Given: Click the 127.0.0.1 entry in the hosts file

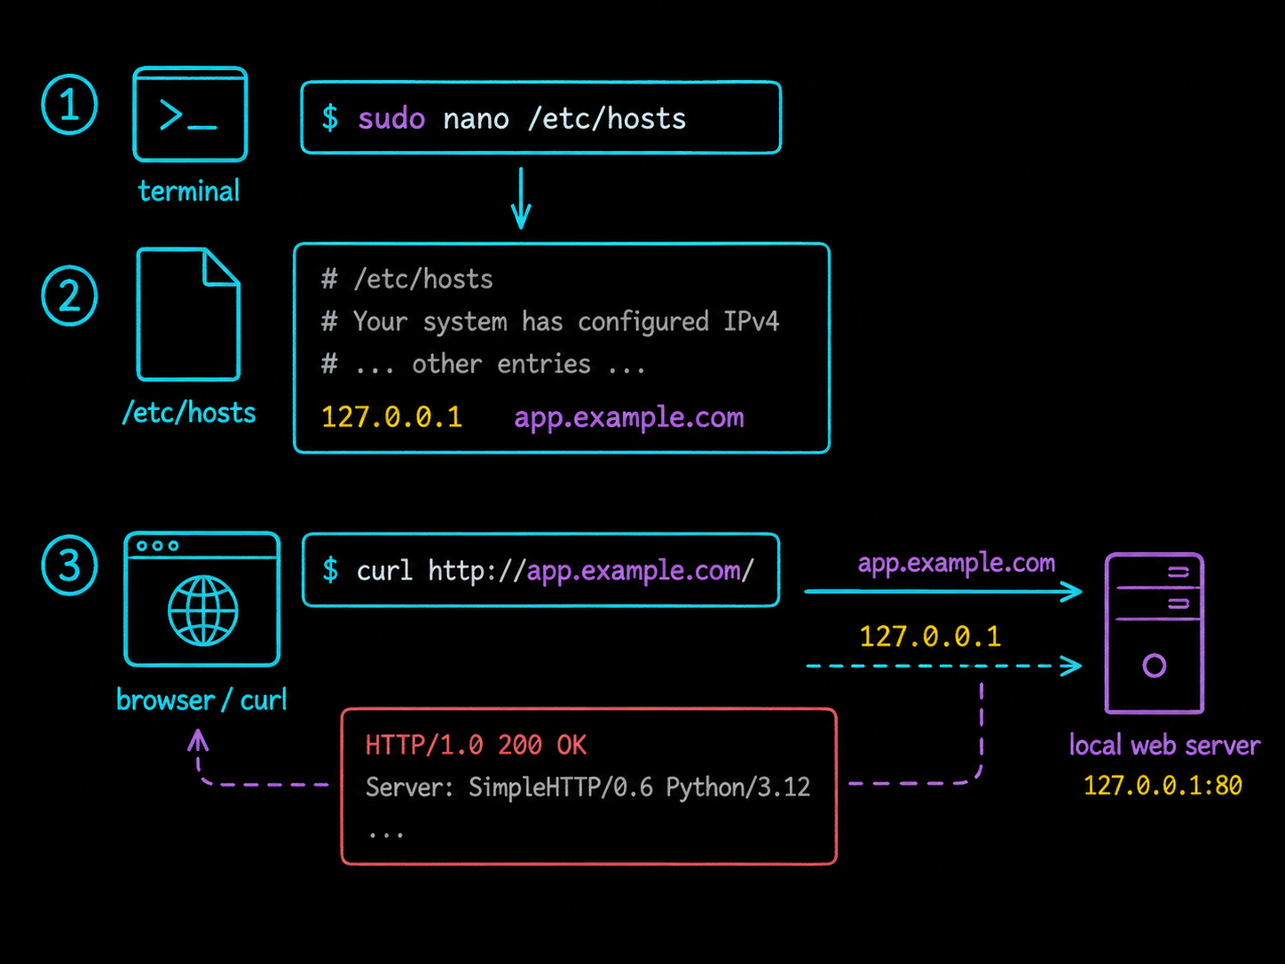Looking at the screenshot, I should [391, 417].
